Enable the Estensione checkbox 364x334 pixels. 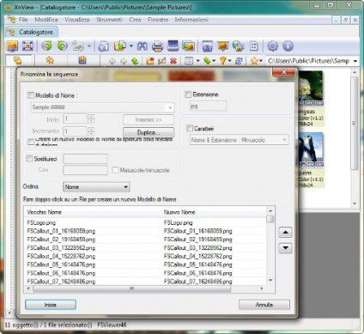coord(188,94)
